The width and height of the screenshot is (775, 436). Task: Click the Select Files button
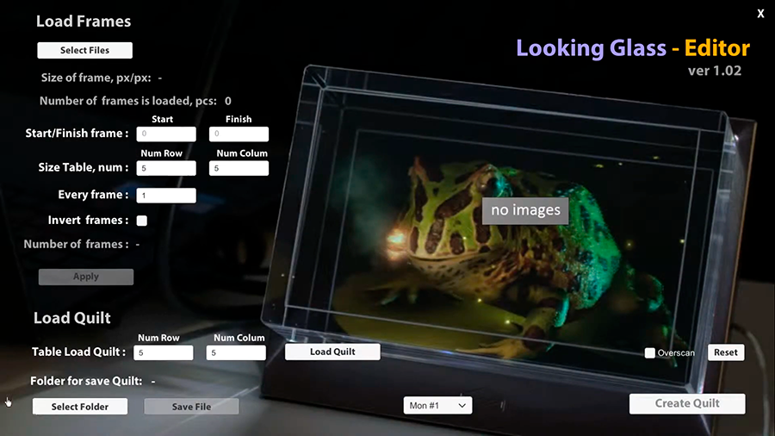tap(84, 50)
